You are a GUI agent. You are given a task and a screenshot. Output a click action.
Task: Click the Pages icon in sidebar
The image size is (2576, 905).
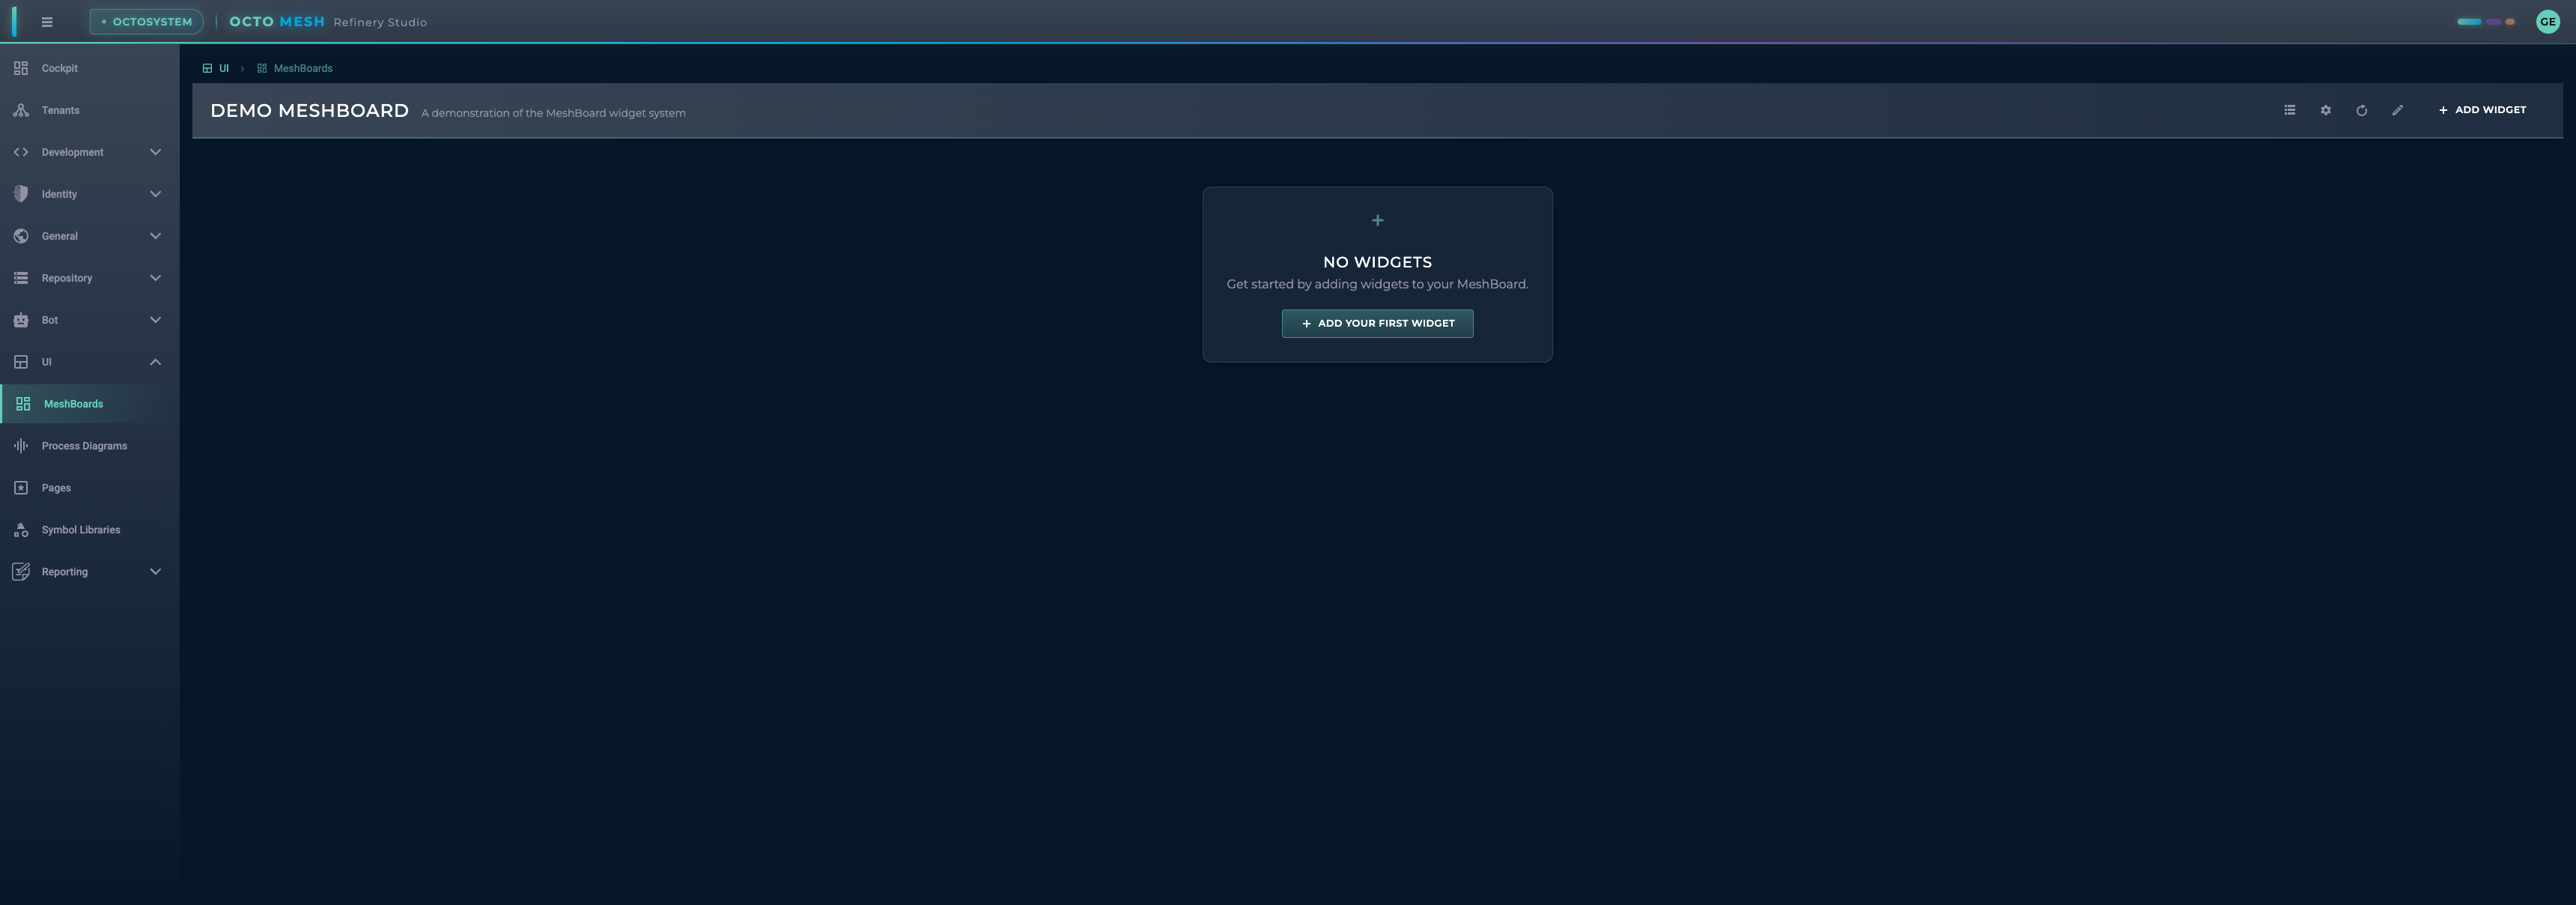[21, 487]
